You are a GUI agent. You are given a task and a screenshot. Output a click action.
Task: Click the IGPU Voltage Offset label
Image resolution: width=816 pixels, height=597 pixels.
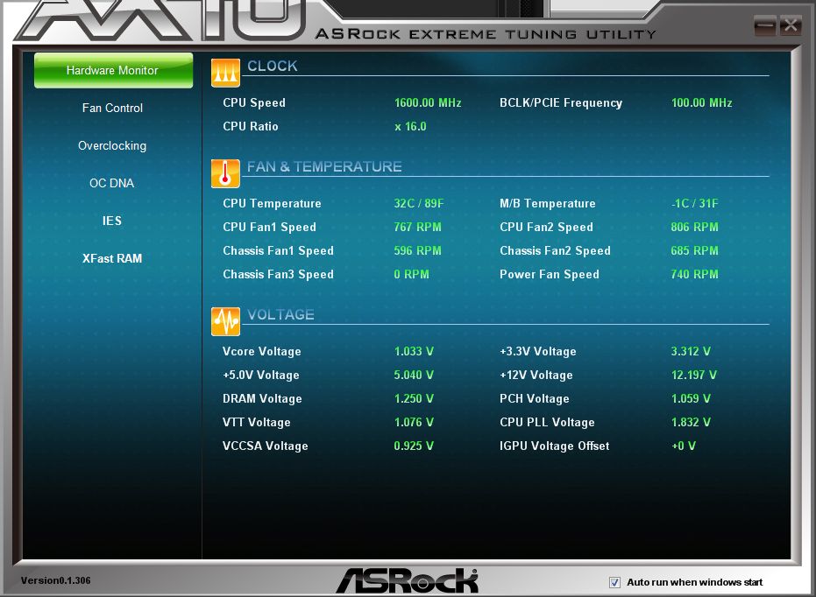554,446
